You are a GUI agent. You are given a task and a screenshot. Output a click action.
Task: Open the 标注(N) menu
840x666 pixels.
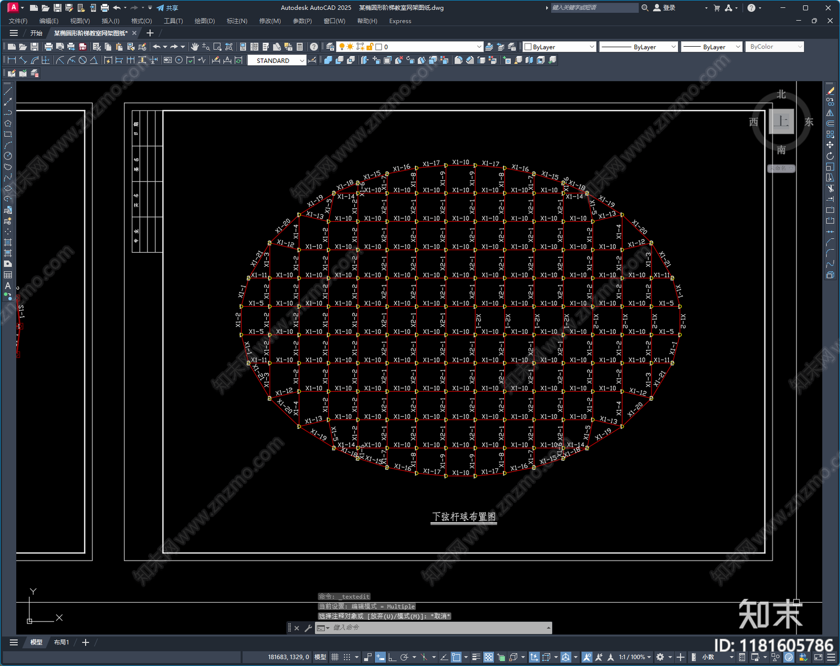coord(237,21)
